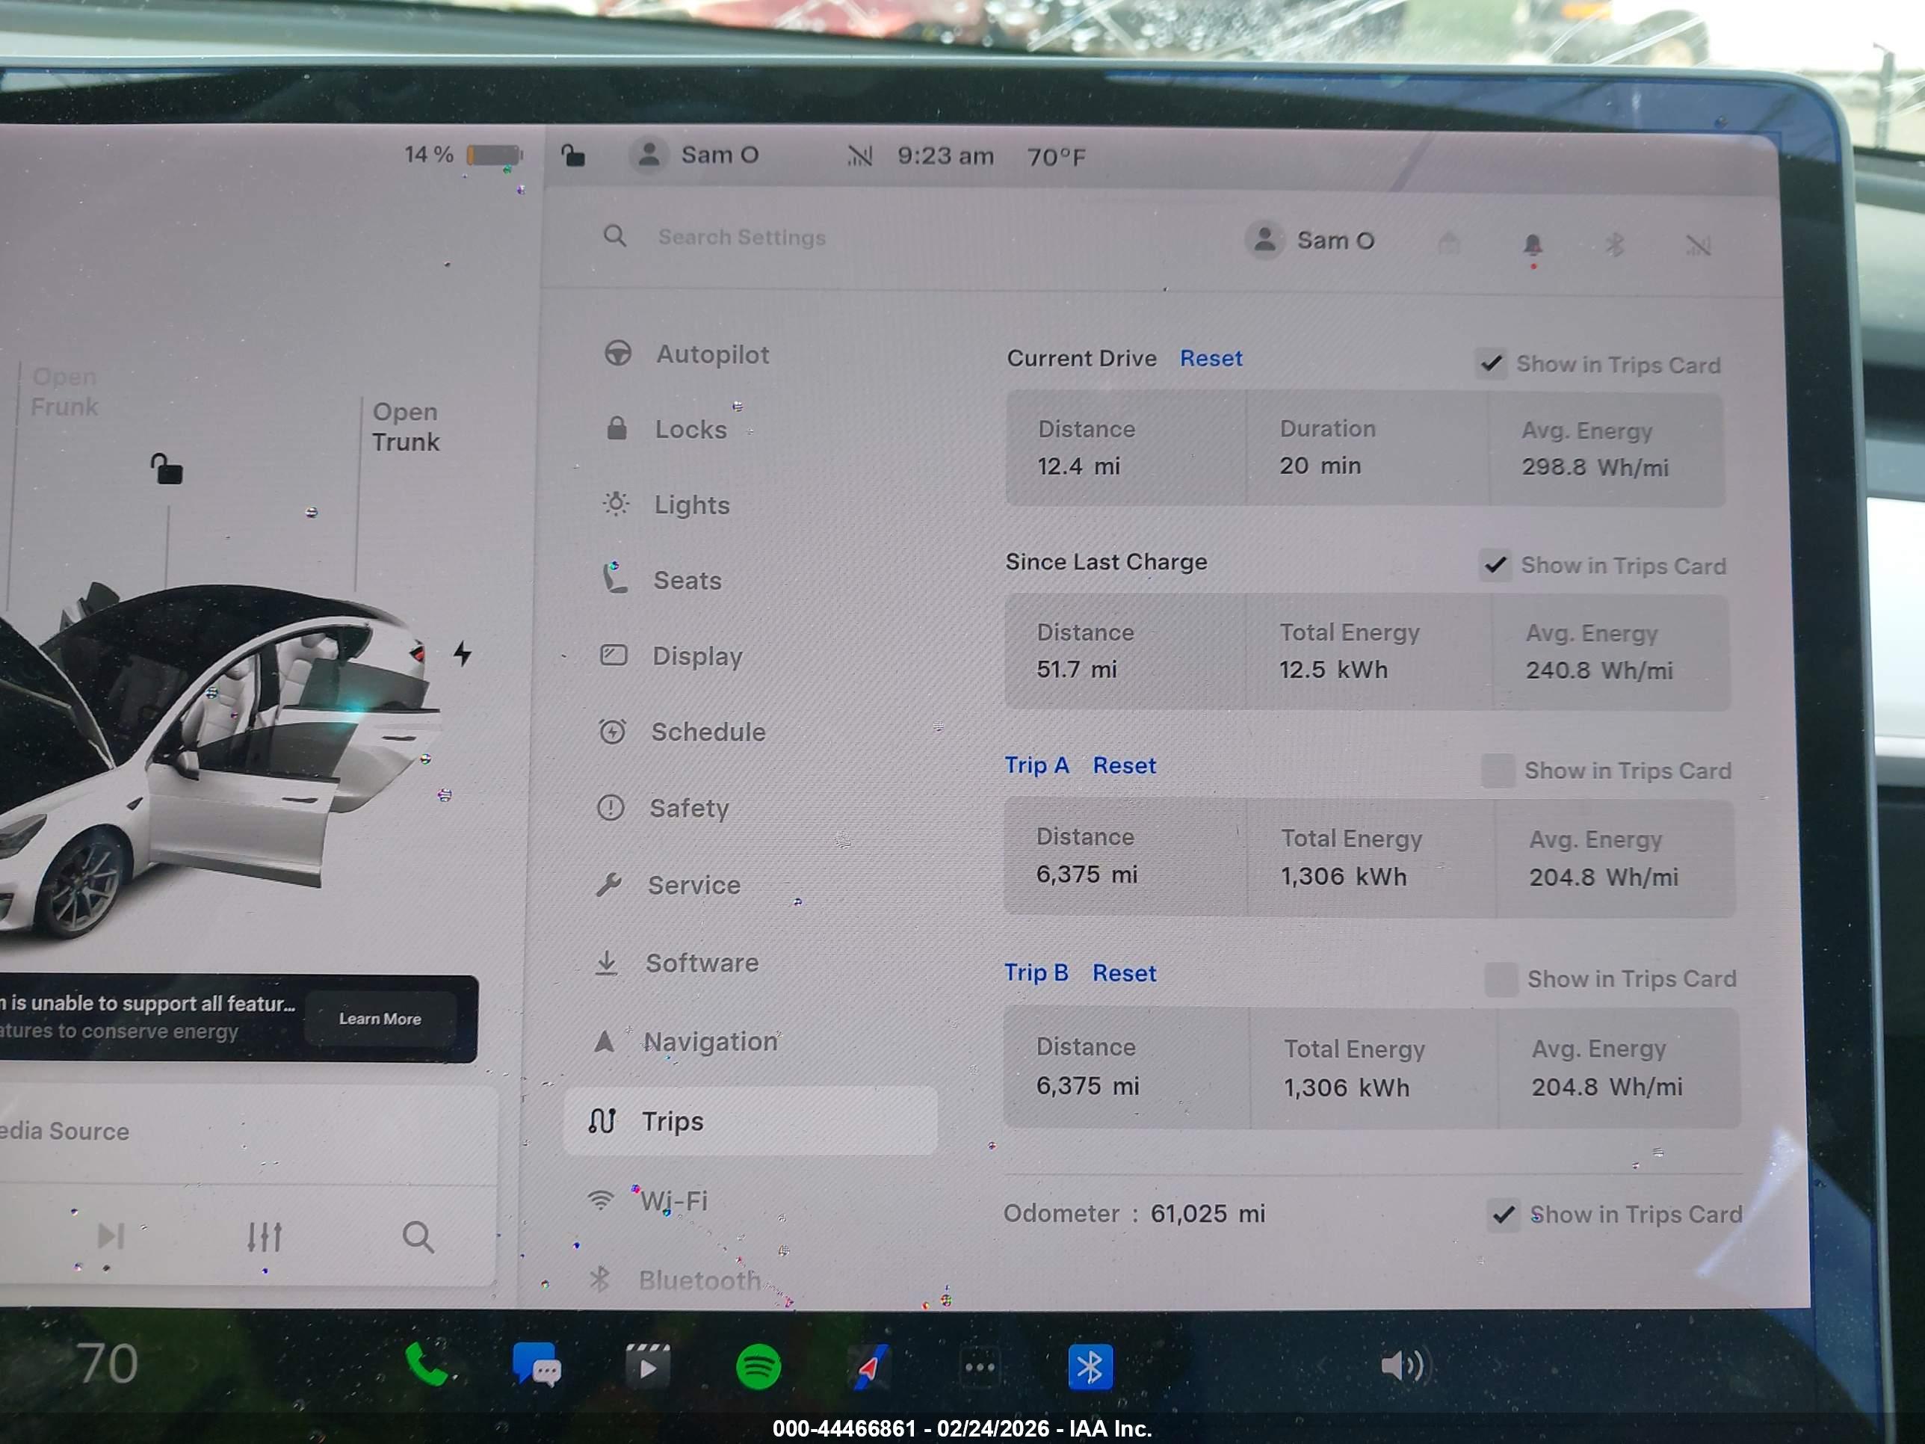The width and height of the screenshot is (1925, 1444).
Task: Open the Locks settings
Action: [x=666, y=429]
